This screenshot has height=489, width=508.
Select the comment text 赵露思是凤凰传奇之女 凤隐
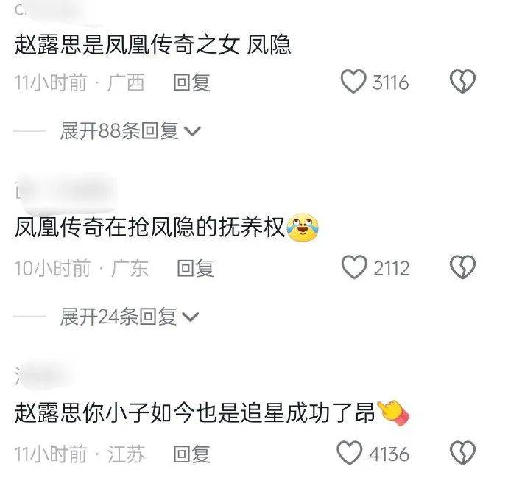[152, 44]
